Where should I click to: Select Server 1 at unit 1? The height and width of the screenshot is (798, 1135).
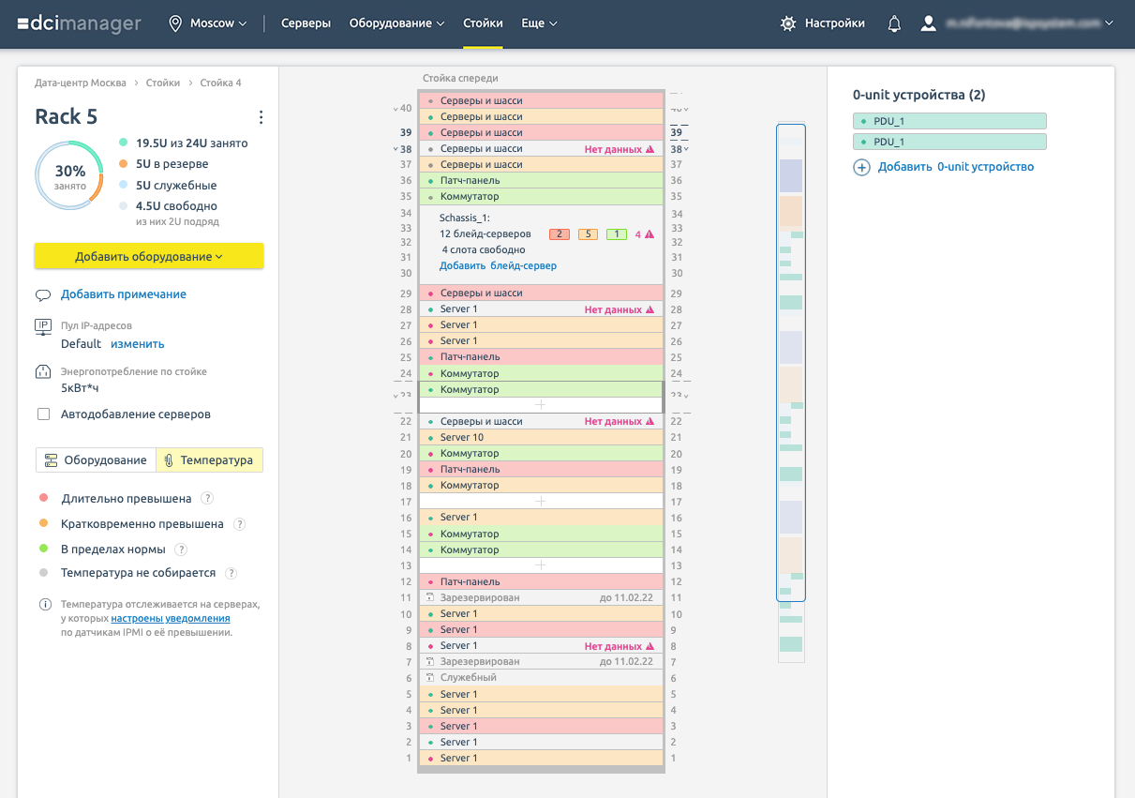click(x=540, y=759)
